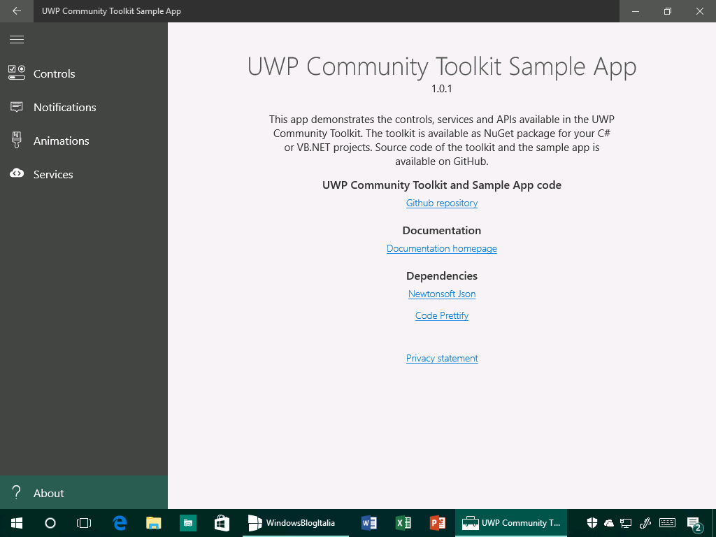Screen dimensions: 716x537
Task: Open the Documentation homepage link
Action: pyautogui.click(x=442, y=248)
